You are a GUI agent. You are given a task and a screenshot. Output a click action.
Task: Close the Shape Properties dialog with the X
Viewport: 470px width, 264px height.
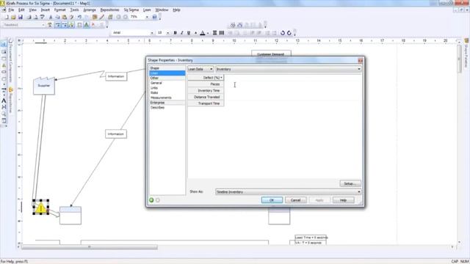point(360,60)
